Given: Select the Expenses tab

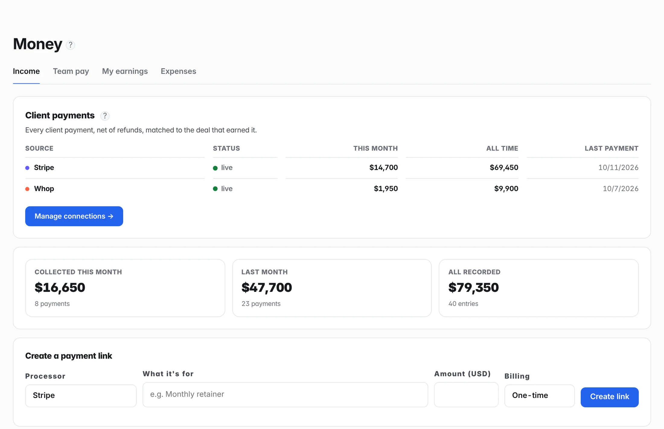Looking at the screenshot, I should (178, 71).
